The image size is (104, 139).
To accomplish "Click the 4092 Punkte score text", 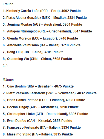I will click(x=71, y=11).
